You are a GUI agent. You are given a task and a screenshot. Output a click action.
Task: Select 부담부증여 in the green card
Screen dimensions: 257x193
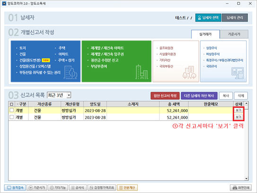click(x=99, y=66)
